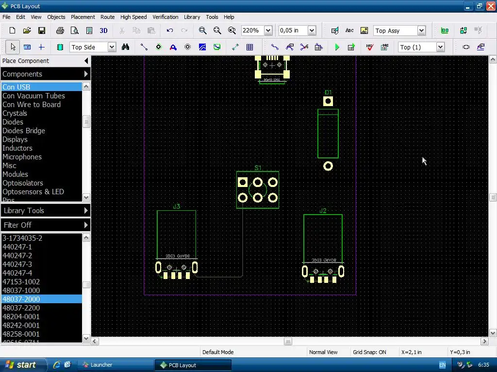497x372 pixels.
Task: Open the 0,05 in grid size dropdown
Action: point(312,31)
